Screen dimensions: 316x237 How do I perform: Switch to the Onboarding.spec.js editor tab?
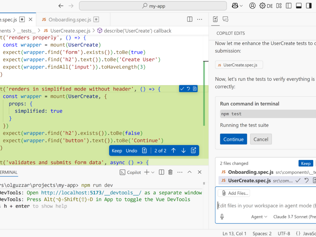pos(70,19)
